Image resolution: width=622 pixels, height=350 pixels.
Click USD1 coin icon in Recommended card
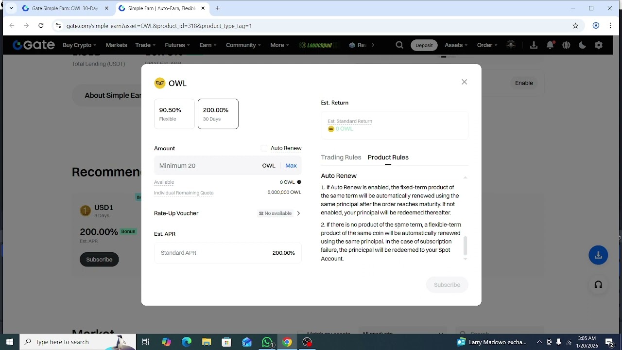point(85,210)
